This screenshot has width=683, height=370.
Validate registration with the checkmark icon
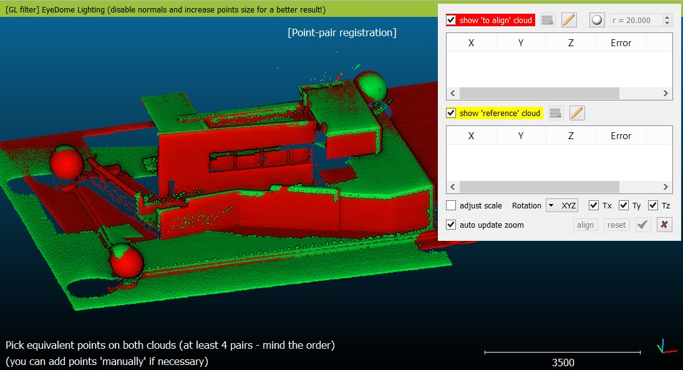click(x=643, y=225)
